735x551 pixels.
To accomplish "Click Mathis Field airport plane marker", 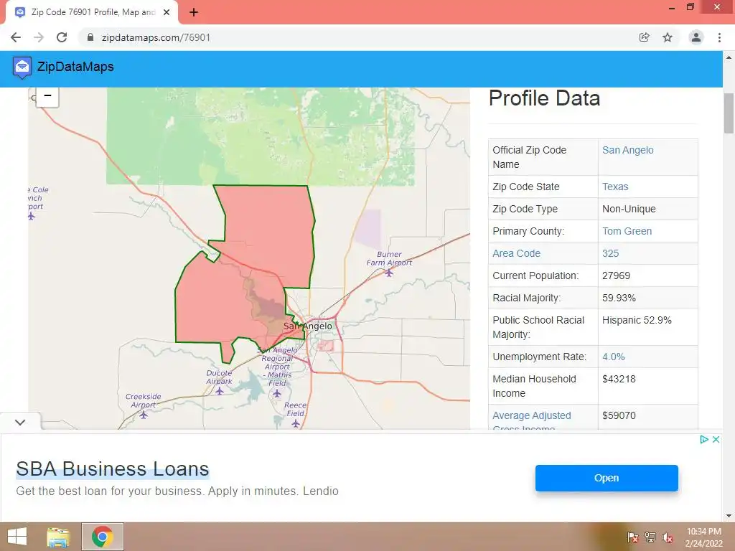I will 276,393.
